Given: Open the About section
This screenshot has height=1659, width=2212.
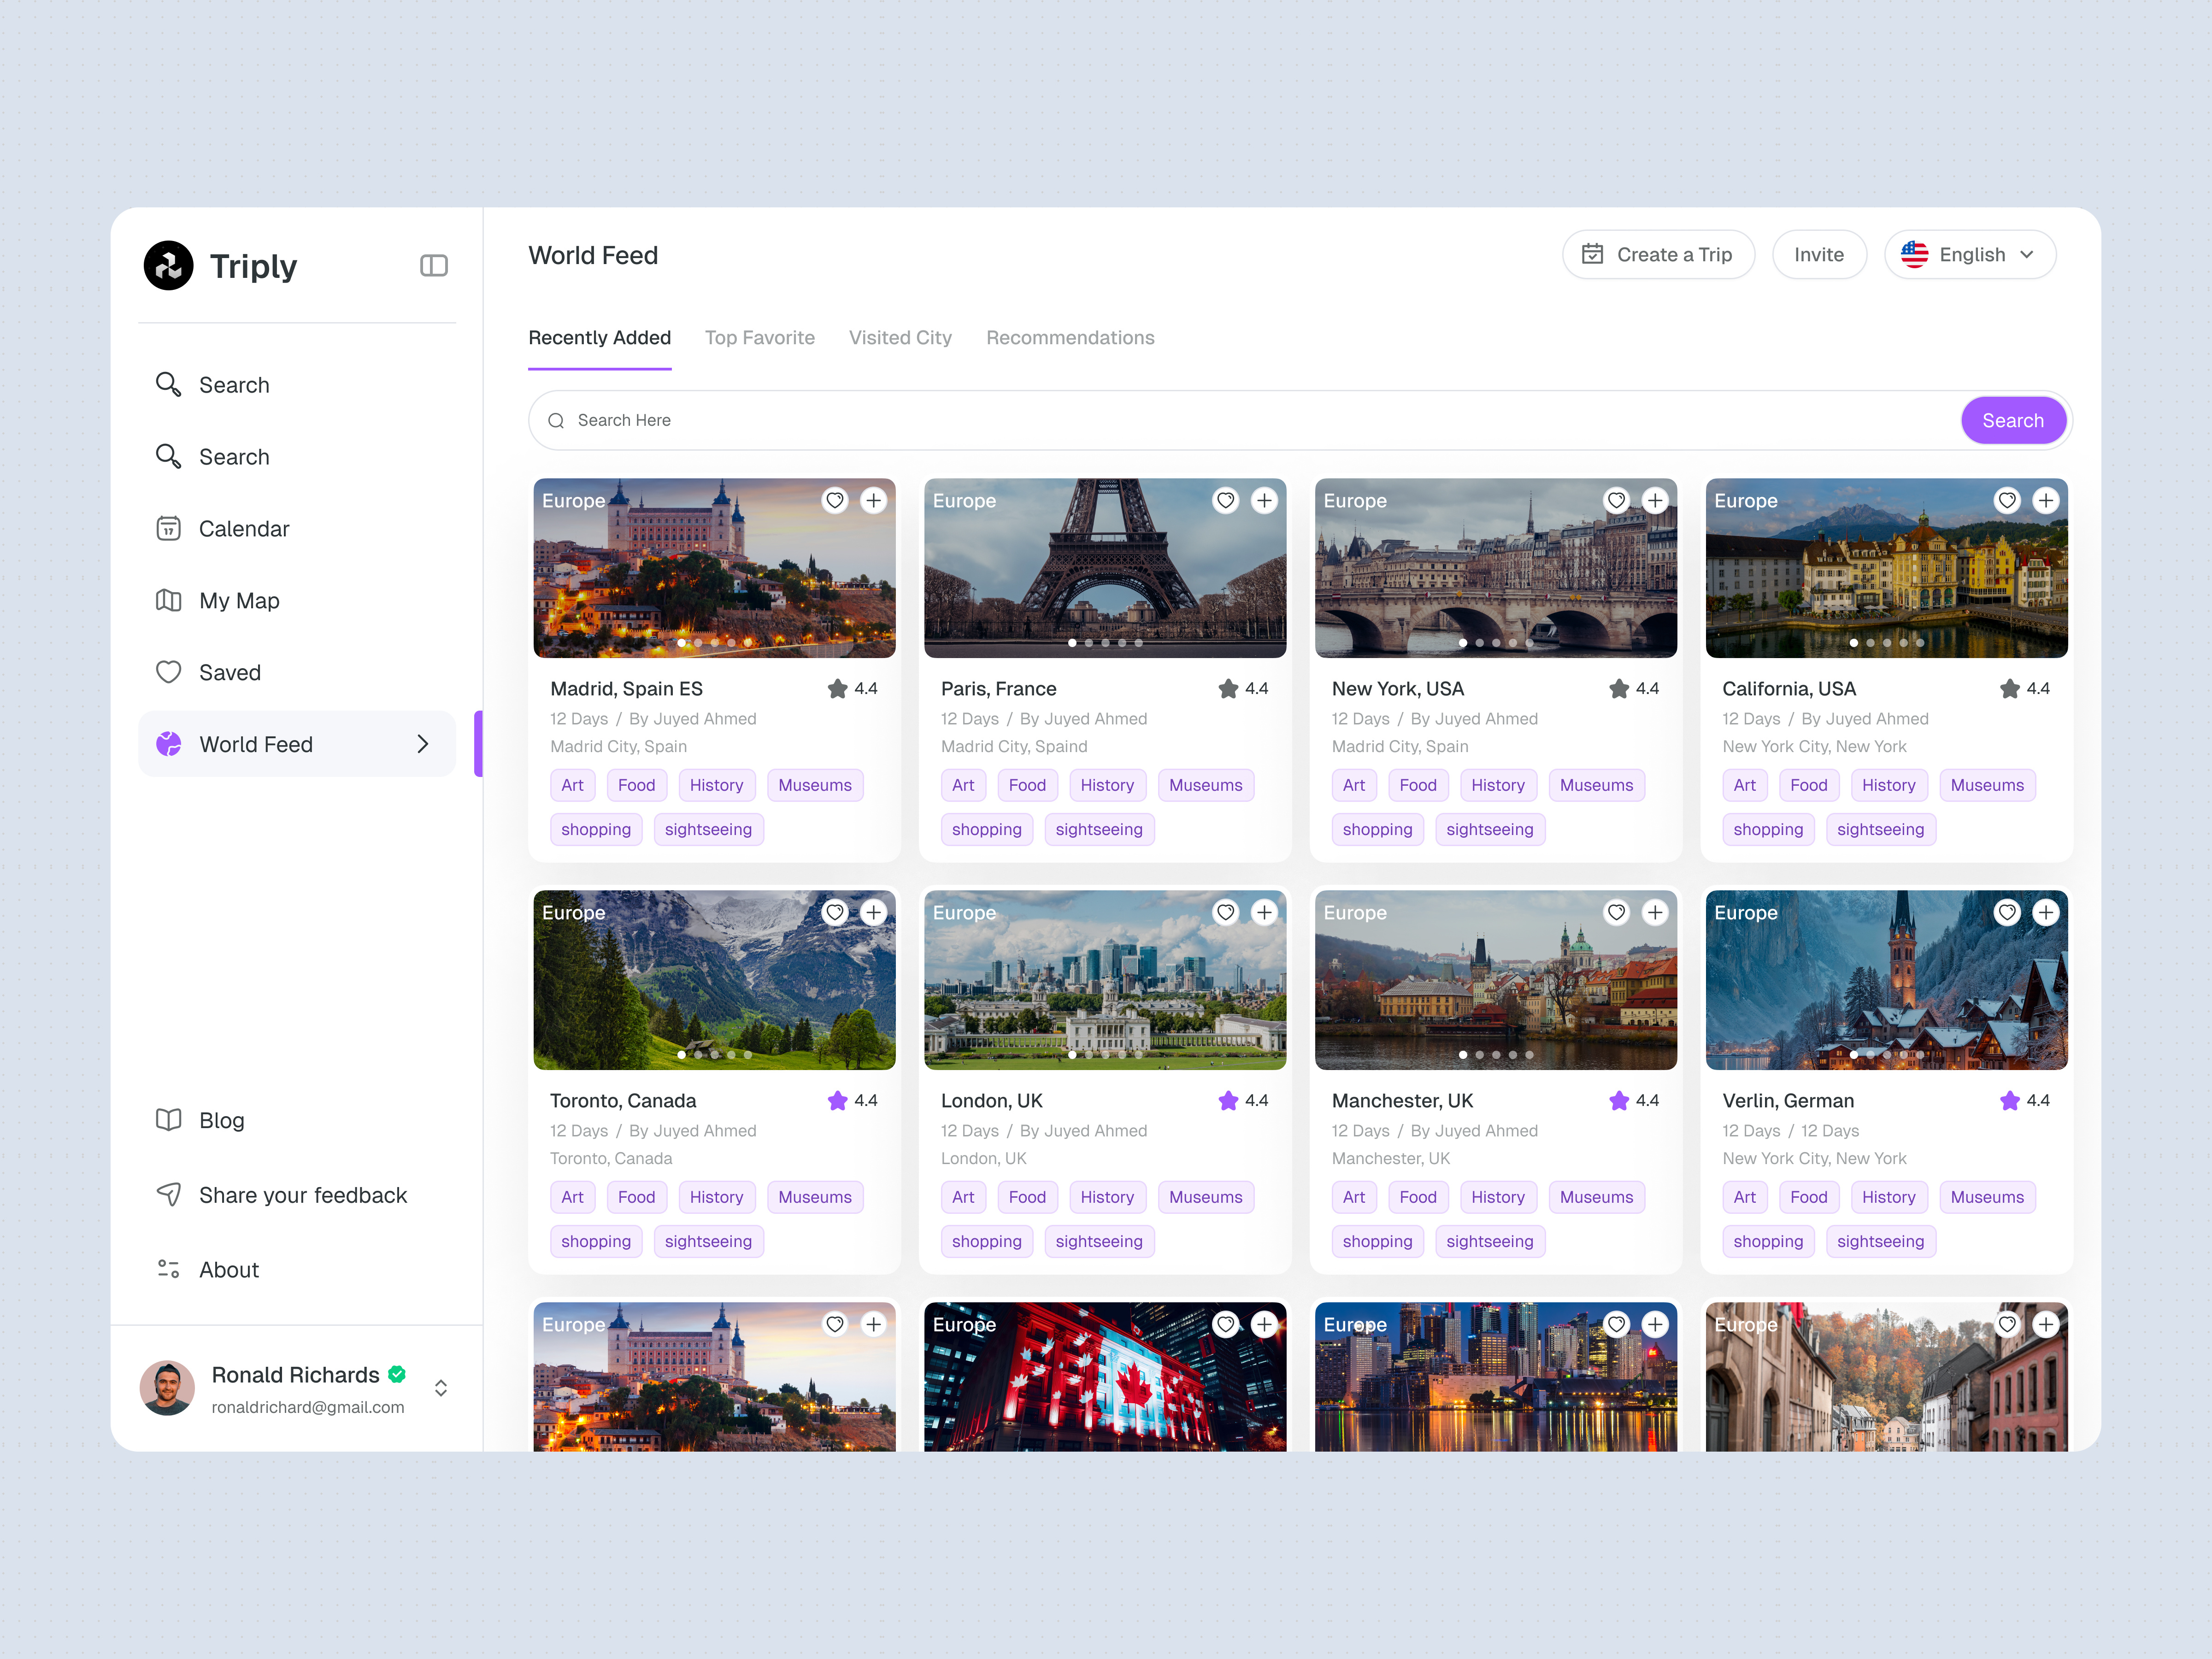Looking at the screenshot, I should point(228,1270).
